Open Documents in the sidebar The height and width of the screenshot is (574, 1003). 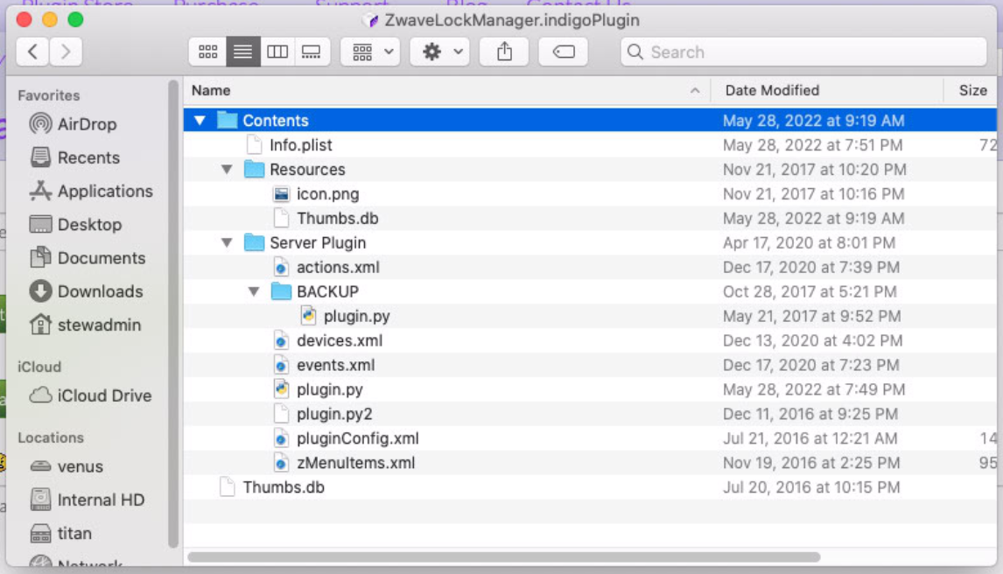[88, 257]
